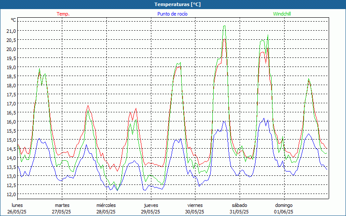Select the sábado 31/05/25 date label
Viewport: 346px width, 216px height.
(x=239, y=208)
